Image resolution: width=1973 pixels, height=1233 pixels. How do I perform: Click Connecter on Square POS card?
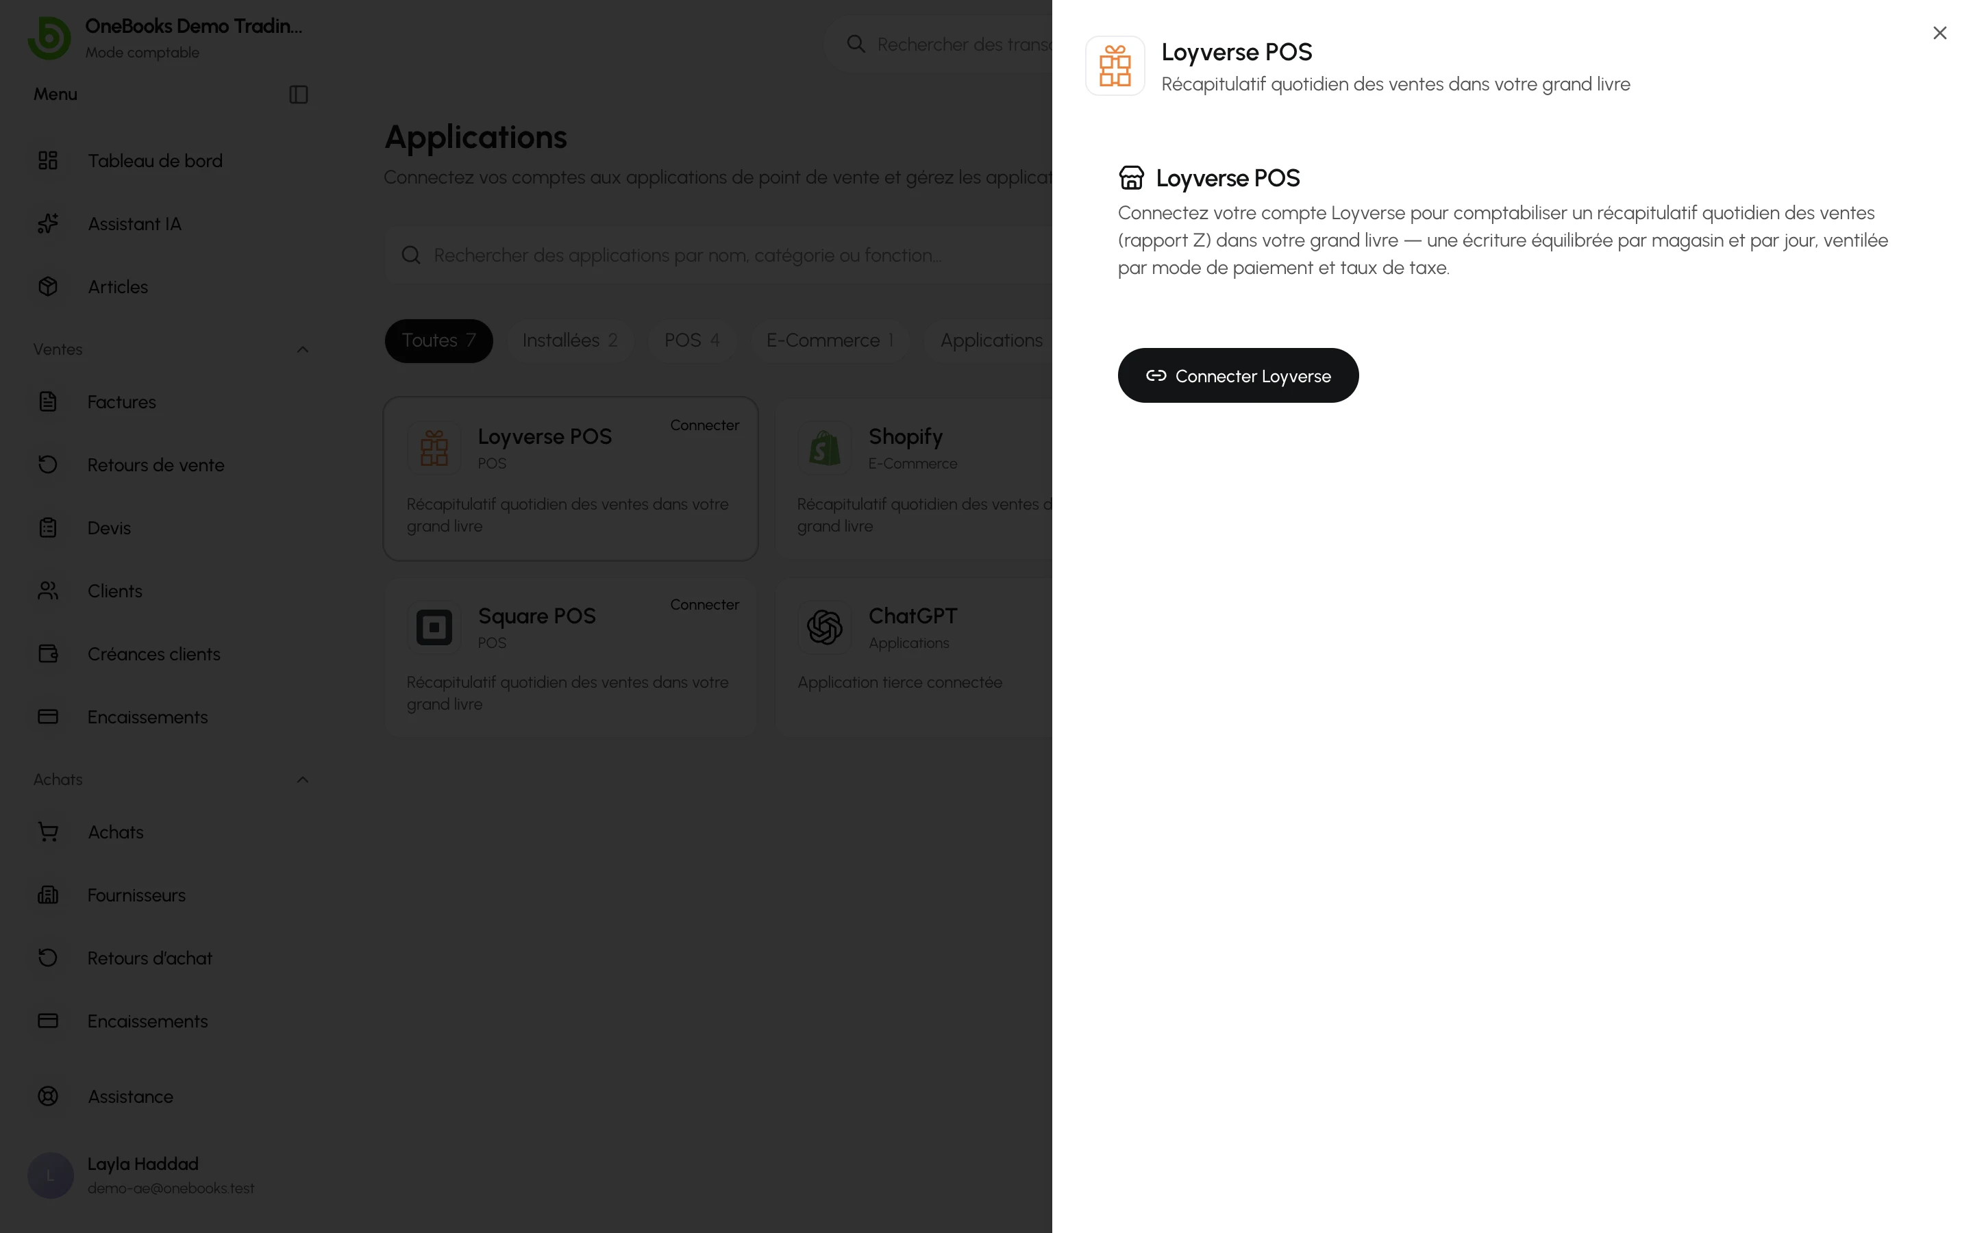pos(704,604)
